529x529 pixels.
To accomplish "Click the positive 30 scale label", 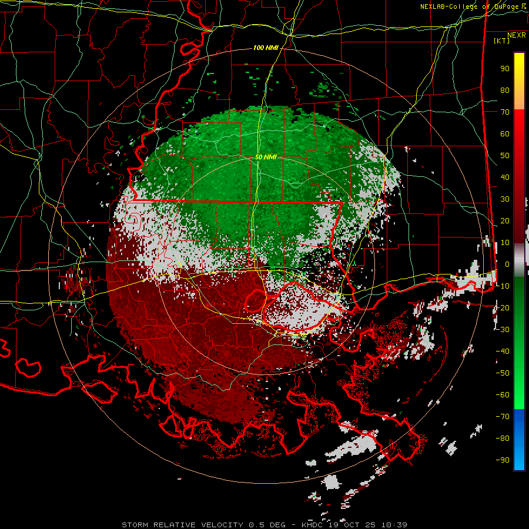I will [x=505, y=199].
